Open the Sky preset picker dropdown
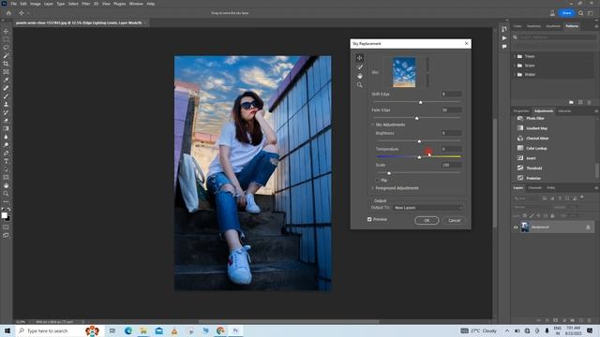 (x=427, y=72)
